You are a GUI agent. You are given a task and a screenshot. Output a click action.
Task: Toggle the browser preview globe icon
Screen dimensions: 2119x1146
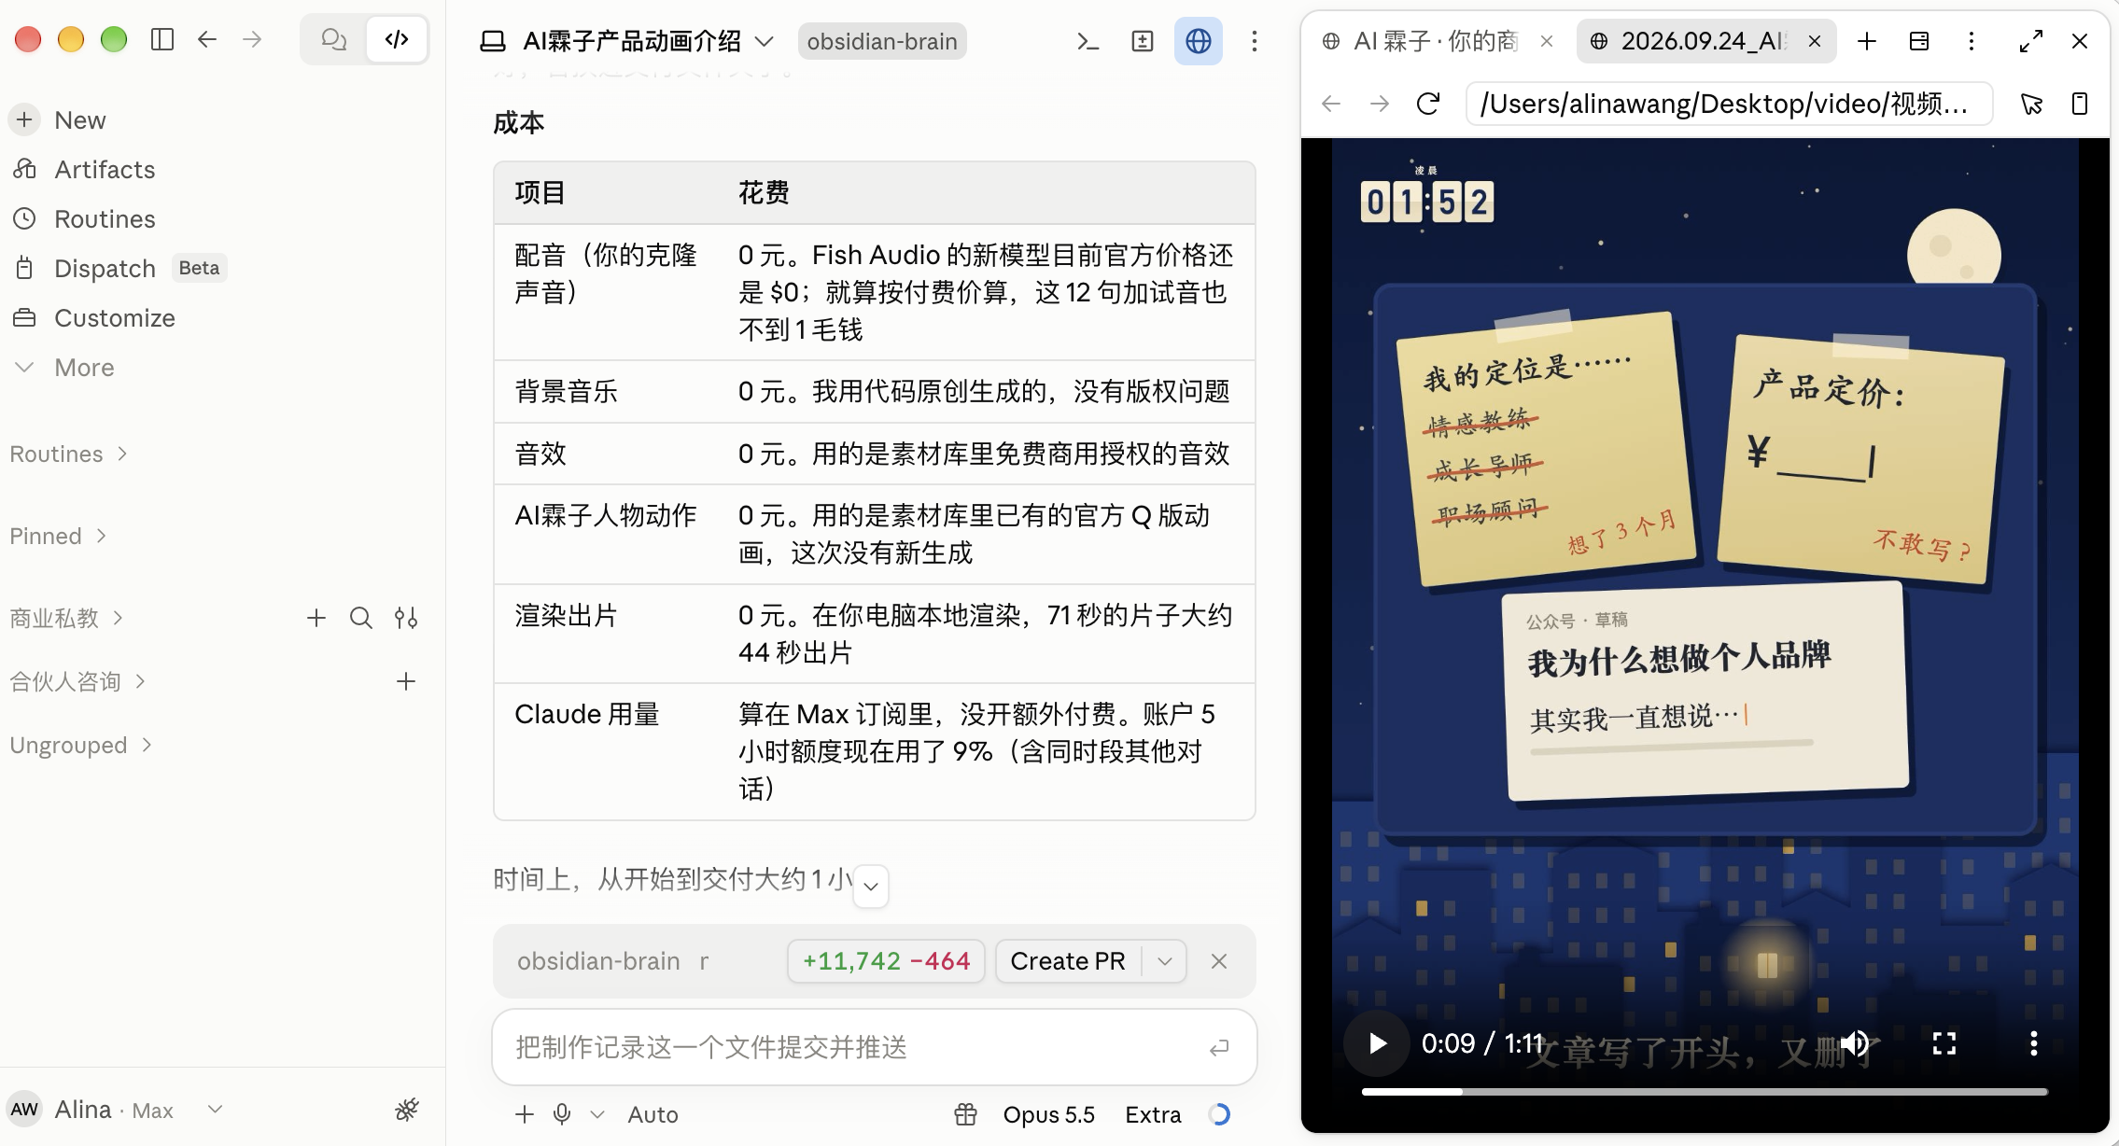1199,41
